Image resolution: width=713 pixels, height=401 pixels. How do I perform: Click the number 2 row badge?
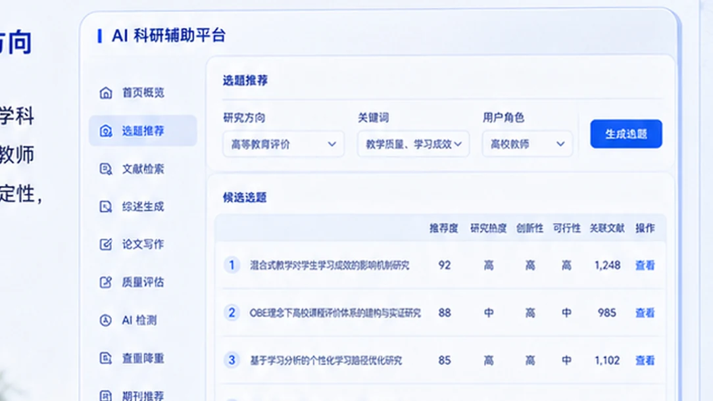(x=232, y=313)
